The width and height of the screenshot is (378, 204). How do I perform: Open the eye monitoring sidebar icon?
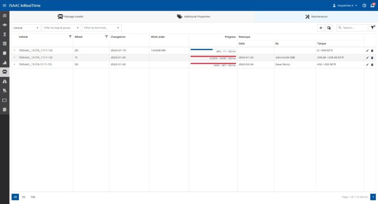pos(4,25)
